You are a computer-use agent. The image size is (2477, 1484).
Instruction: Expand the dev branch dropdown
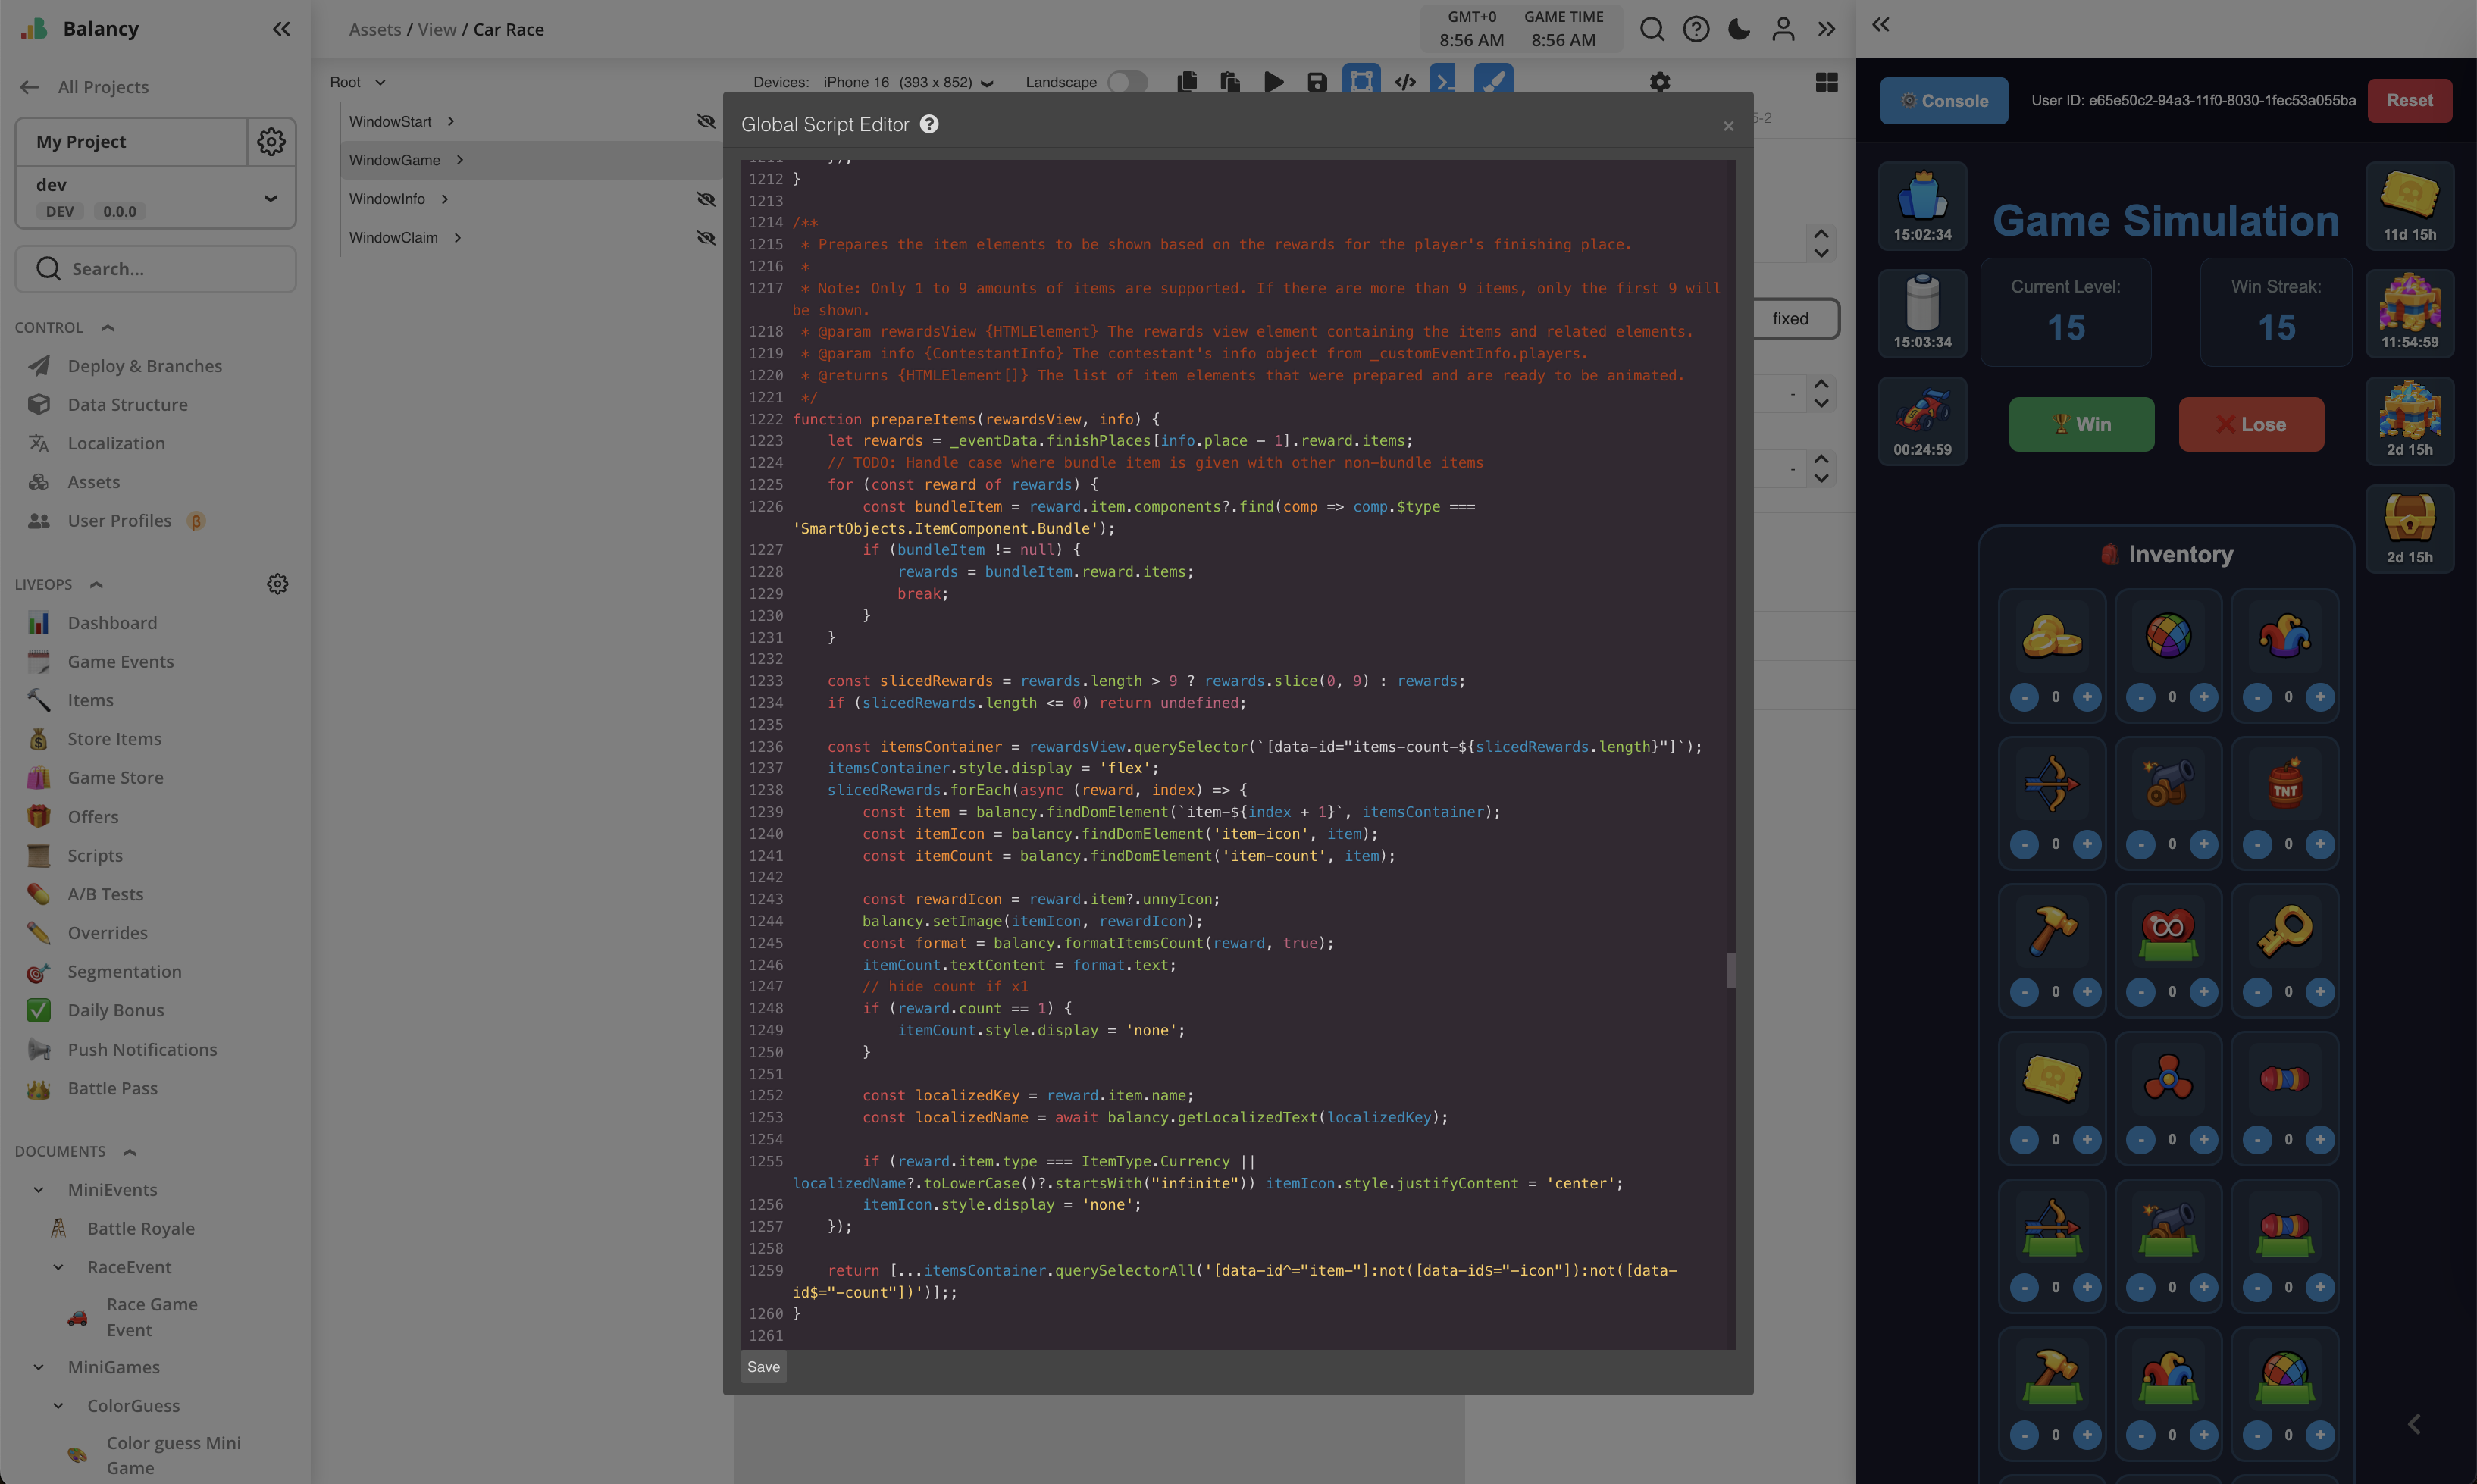(x=270, y=198)
